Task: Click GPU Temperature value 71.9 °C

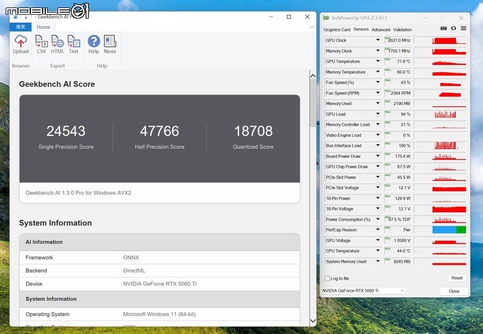Action: 404,61
